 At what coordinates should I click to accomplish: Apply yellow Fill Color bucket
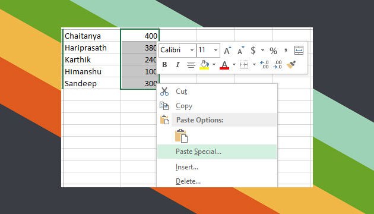coord(204,65)
